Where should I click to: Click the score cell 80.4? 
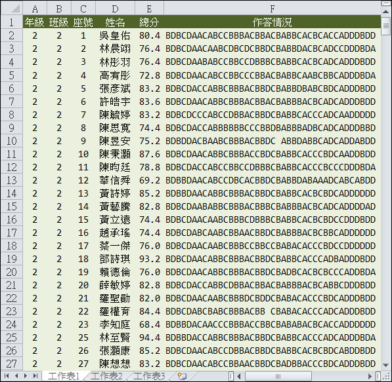click(149, 35)
